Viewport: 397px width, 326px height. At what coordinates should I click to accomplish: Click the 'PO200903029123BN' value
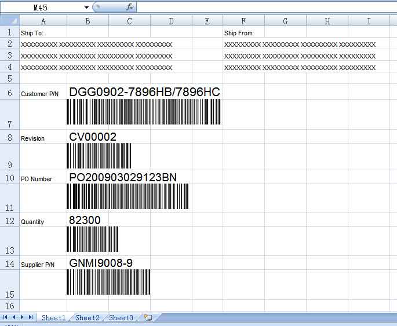click(123, 177)
